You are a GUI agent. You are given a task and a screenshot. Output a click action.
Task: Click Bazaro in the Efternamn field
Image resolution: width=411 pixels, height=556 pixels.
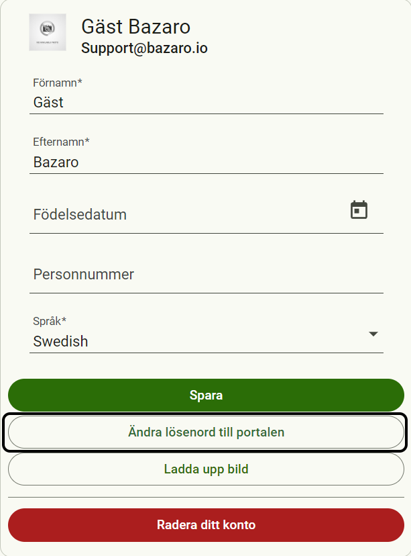click(x=56, y=163)
